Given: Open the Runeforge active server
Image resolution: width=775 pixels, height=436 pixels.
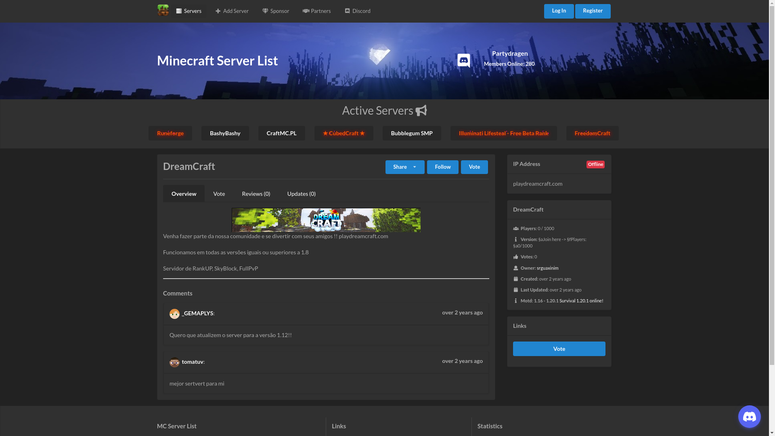Looking at the screenshot, I should click(170, 133).
